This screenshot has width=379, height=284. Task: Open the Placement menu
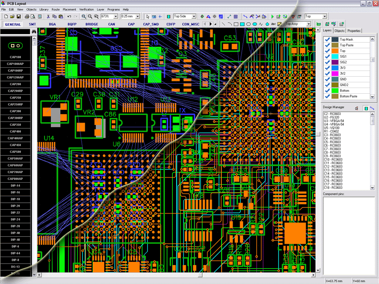[69, 9]
